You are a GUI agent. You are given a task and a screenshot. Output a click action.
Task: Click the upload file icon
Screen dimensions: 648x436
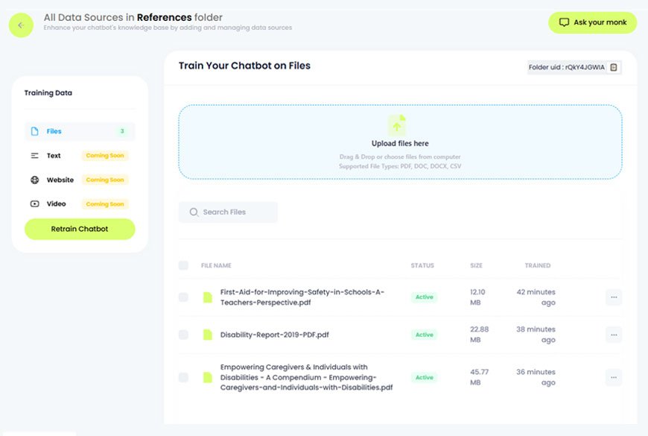(x=398, y=125)
